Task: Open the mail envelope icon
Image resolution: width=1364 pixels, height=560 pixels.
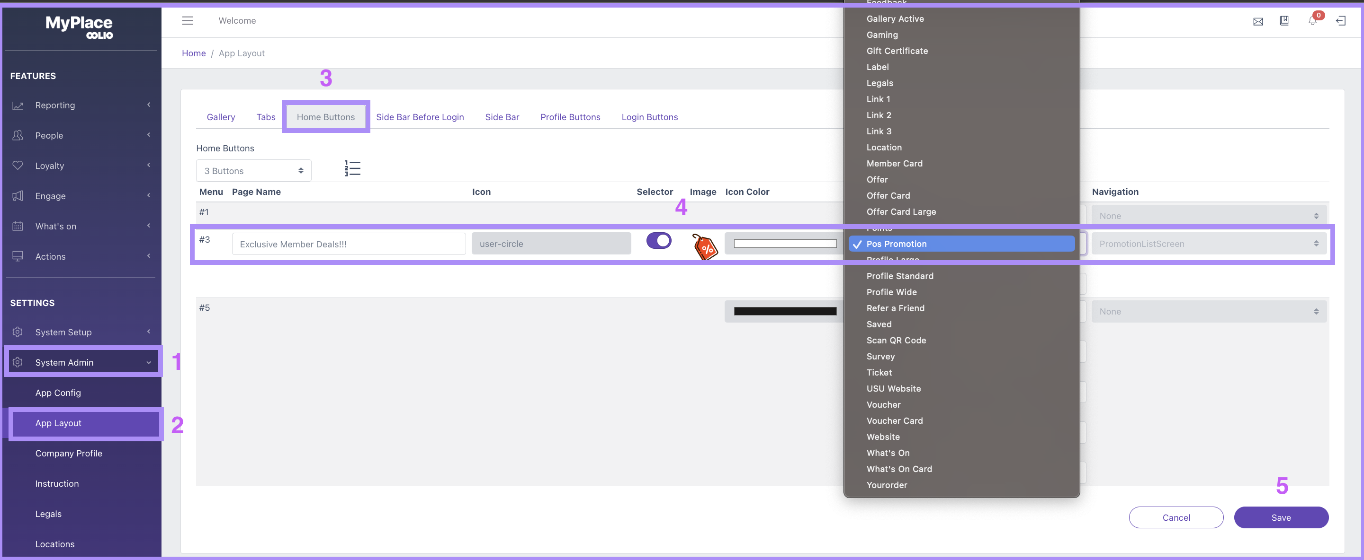Action: [x=1258, y=22]
